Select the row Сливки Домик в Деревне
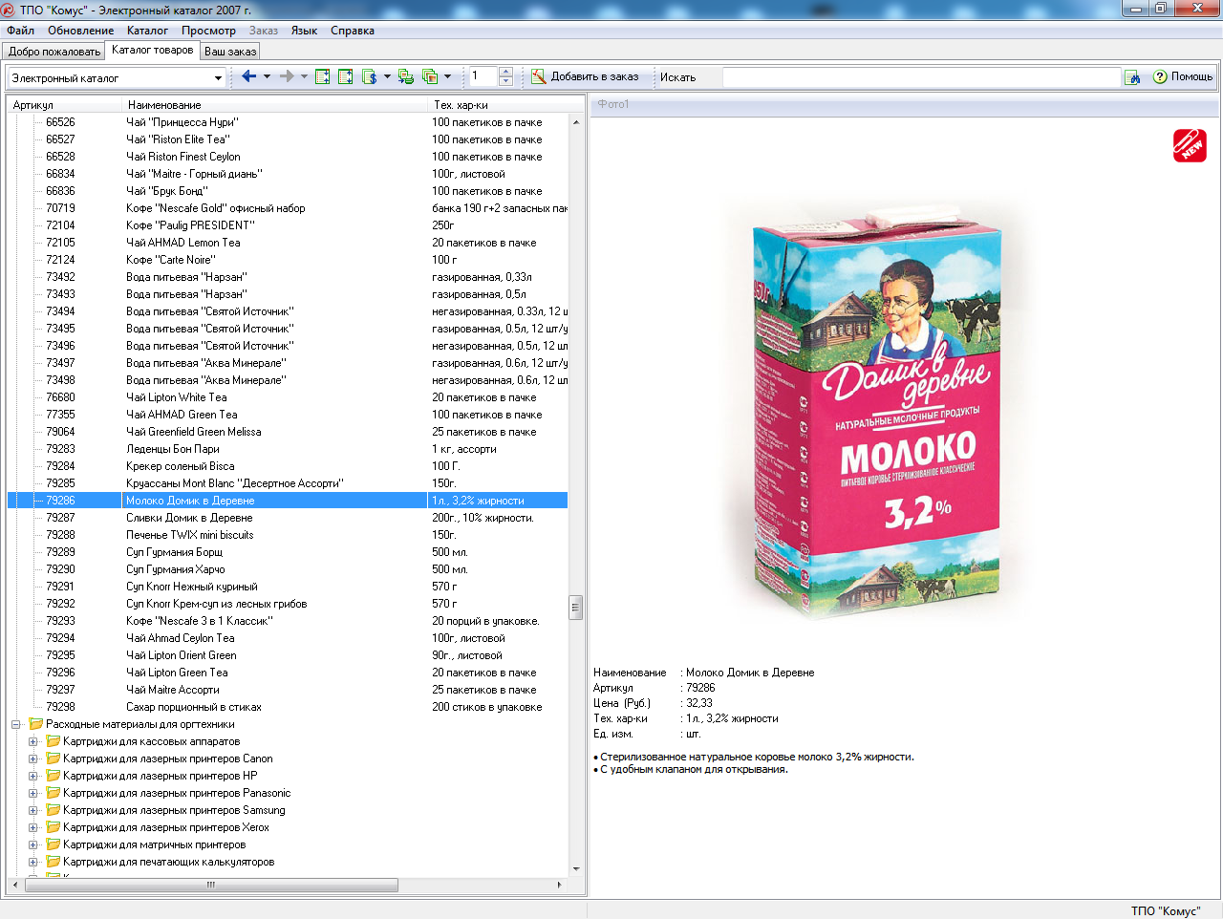The height and width of the screenshot is (919, 1223). tap(288, 518)
